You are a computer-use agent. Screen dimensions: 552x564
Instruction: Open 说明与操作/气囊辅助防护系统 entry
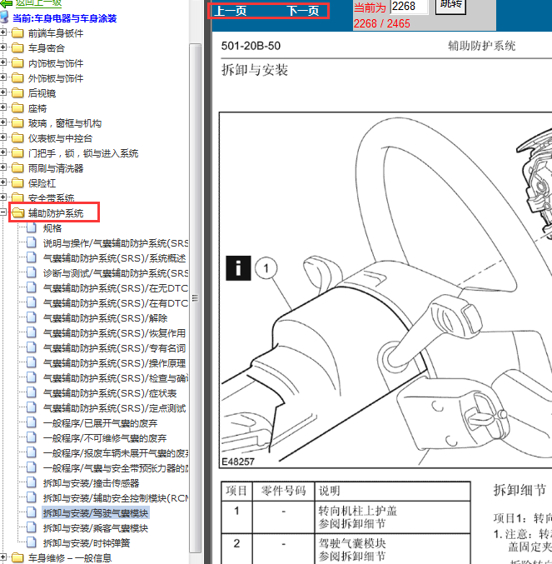coord(116,243)
